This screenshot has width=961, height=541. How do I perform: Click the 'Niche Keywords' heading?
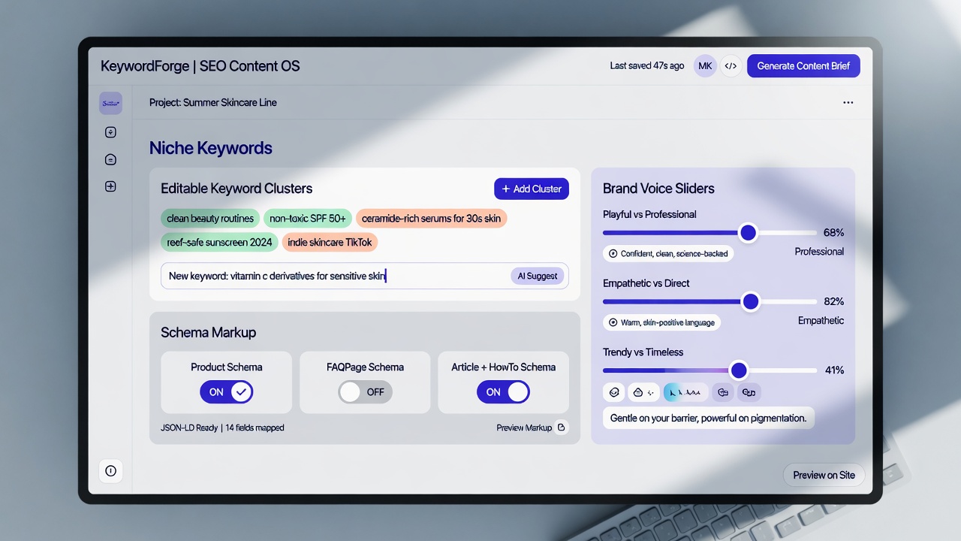click(211, 148)
